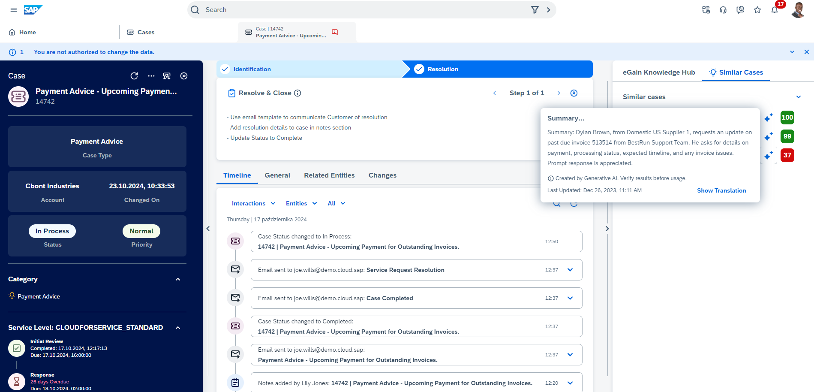
Task: Dismiss the not authorized message
Action: (807, 52)
